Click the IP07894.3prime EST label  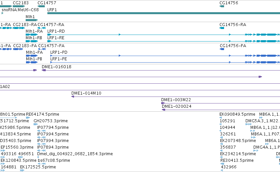pos(53,147)
